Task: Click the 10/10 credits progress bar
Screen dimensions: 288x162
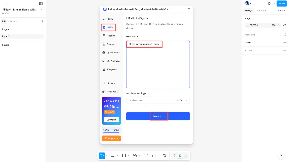Action: tap(111, 132)
